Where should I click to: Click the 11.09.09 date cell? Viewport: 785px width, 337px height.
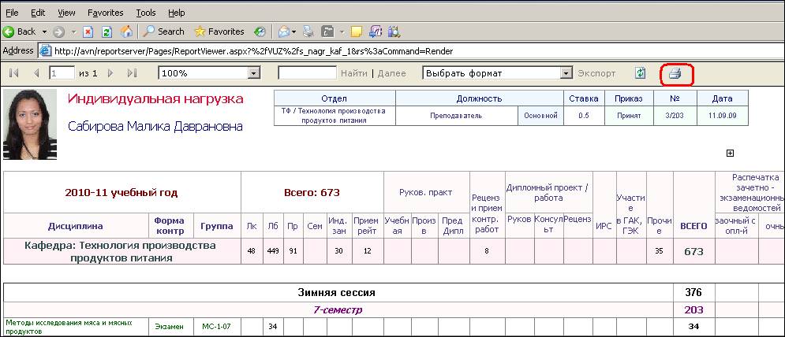pos(723,116)
